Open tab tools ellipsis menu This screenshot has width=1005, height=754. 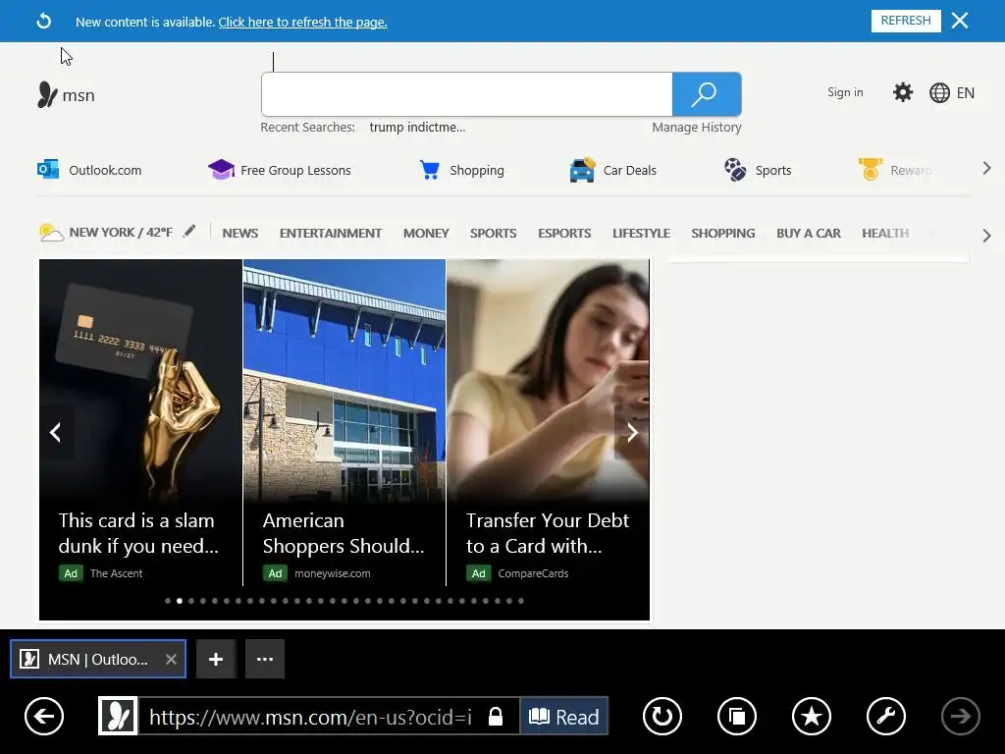coord(265,659)
